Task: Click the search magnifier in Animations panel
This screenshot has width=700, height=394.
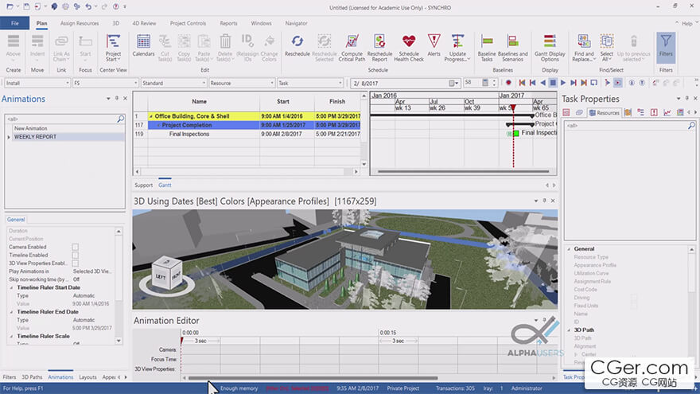Action: [x=121, y=119]
